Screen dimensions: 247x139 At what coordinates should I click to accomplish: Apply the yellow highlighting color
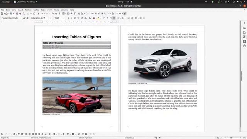pos(98,18)
